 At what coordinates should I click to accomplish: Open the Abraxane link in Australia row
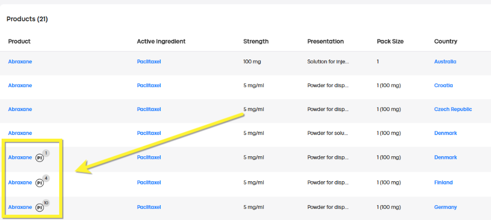tap(20, 62)
